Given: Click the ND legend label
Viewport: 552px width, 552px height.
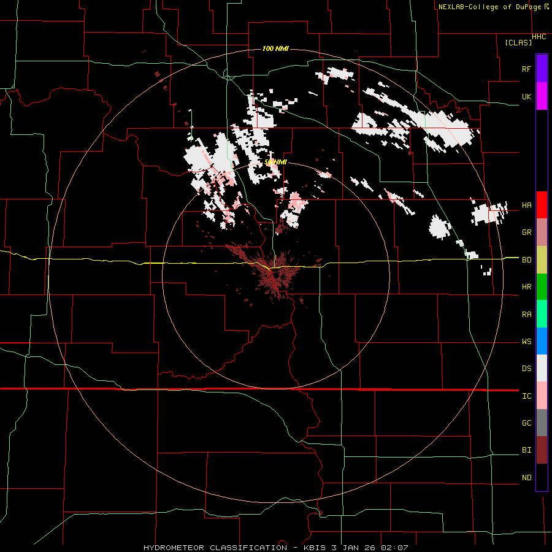Looking at the screenshot, I should (x=527, y=478).
